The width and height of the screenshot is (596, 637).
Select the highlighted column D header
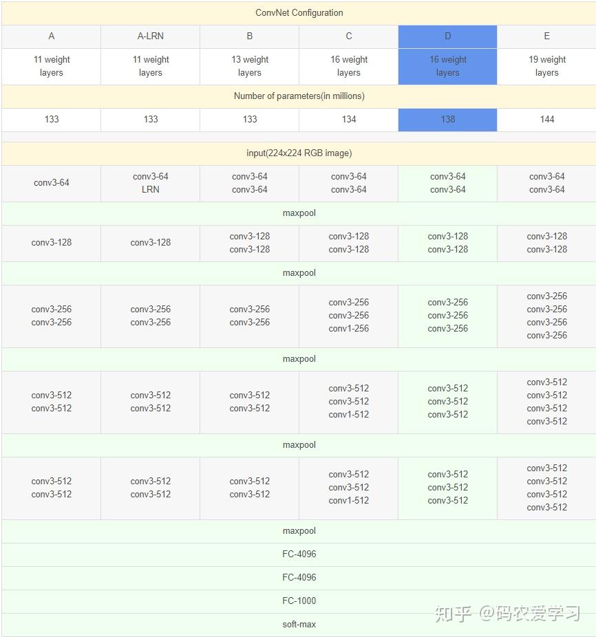point(447,36)
